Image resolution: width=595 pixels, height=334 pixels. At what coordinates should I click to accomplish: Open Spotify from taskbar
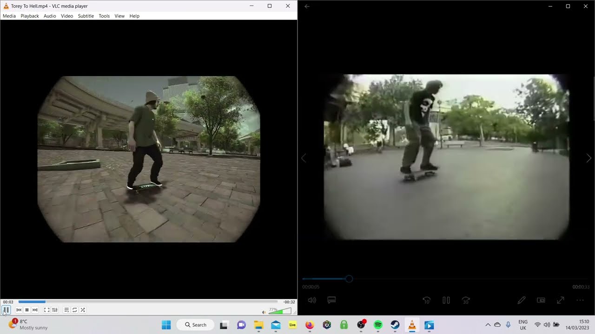tap(378, 325)
